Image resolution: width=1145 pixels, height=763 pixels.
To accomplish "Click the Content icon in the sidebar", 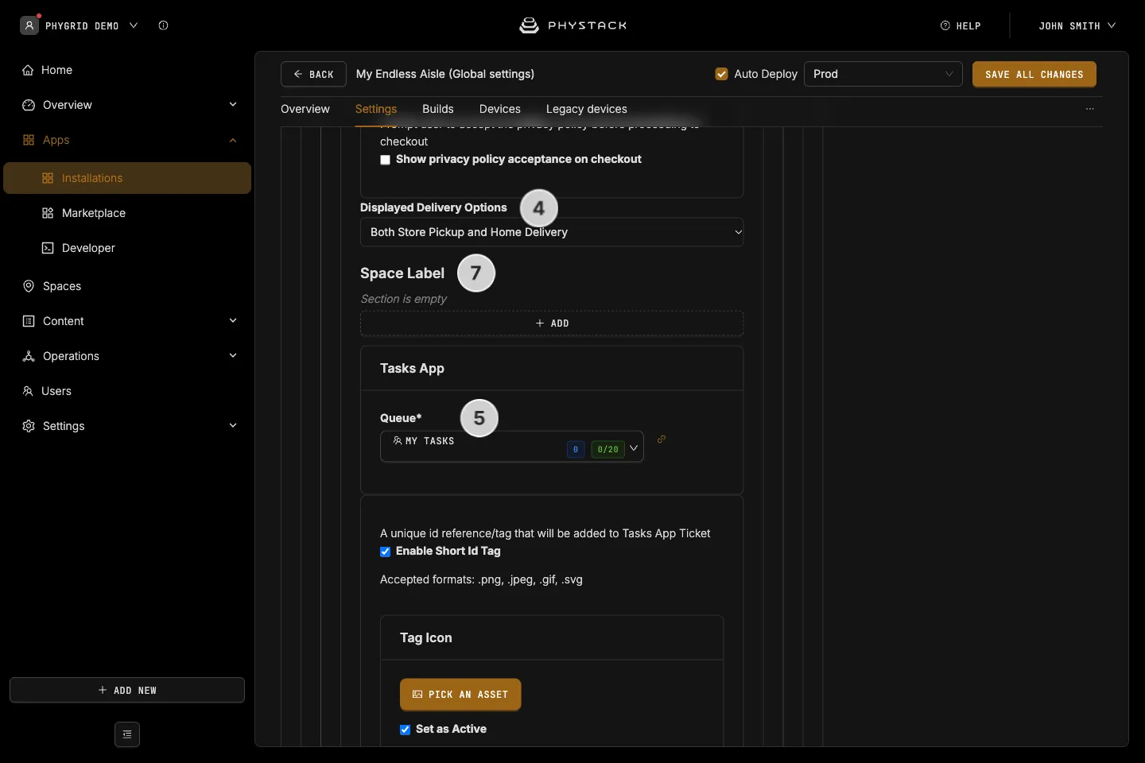I will (29, 321).
